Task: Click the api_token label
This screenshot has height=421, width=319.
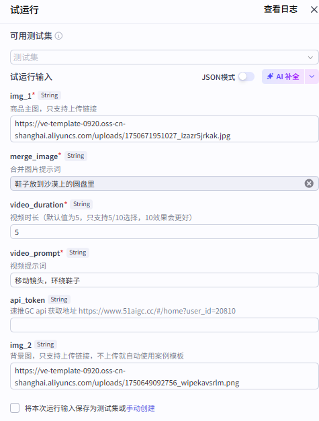Action: pyautogui.click(x=28, y=300)
